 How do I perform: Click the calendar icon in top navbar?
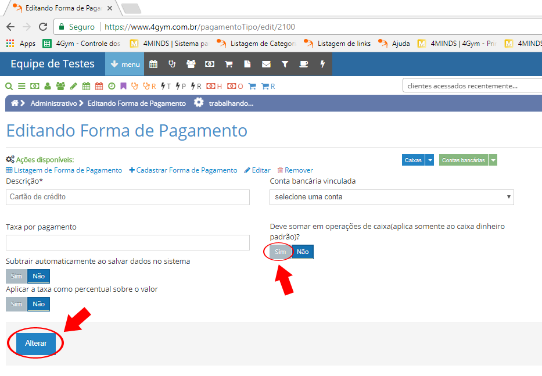pyautogui.click(x=153, y=65)
